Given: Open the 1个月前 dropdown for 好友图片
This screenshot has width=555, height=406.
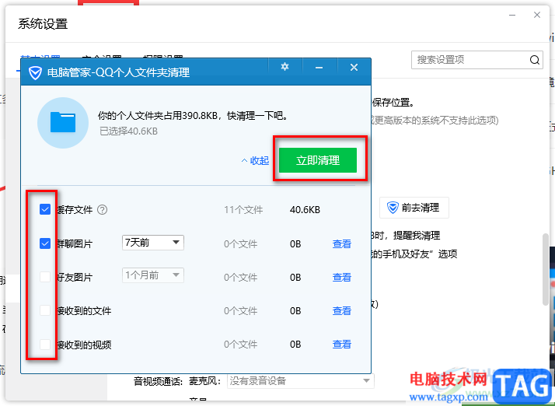Looking at the screenshot, I should coord(153,275).
